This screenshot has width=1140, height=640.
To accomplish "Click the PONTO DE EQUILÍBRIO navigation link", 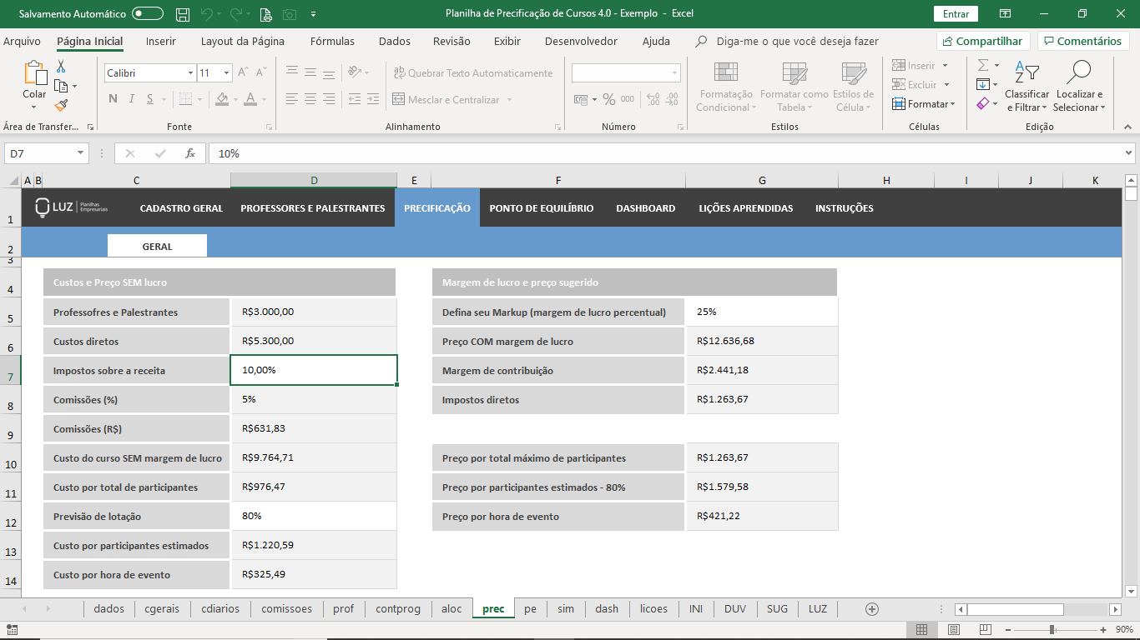I will tap(542, 208).
